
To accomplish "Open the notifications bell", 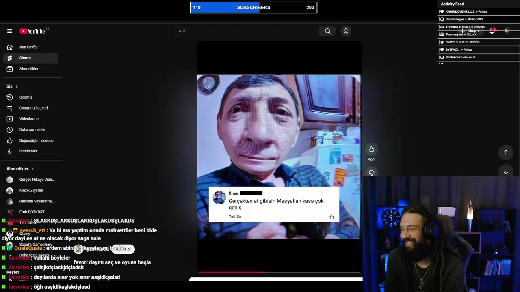I will (492, 31).
